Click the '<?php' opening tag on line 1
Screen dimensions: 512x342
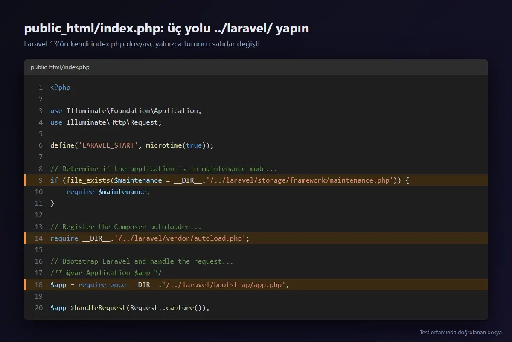(60, 87)
